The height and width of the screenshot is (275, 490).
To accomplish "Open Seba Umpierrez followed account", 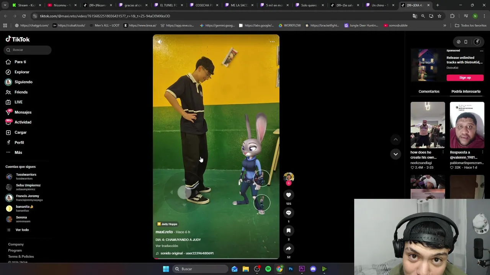I will click(28, 187).
